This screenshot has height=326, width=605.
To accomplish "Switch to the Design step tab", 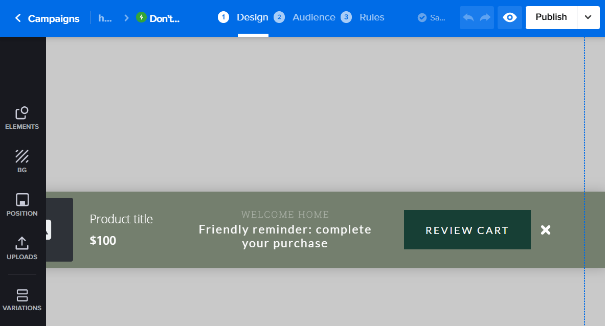I will [252, 17].
